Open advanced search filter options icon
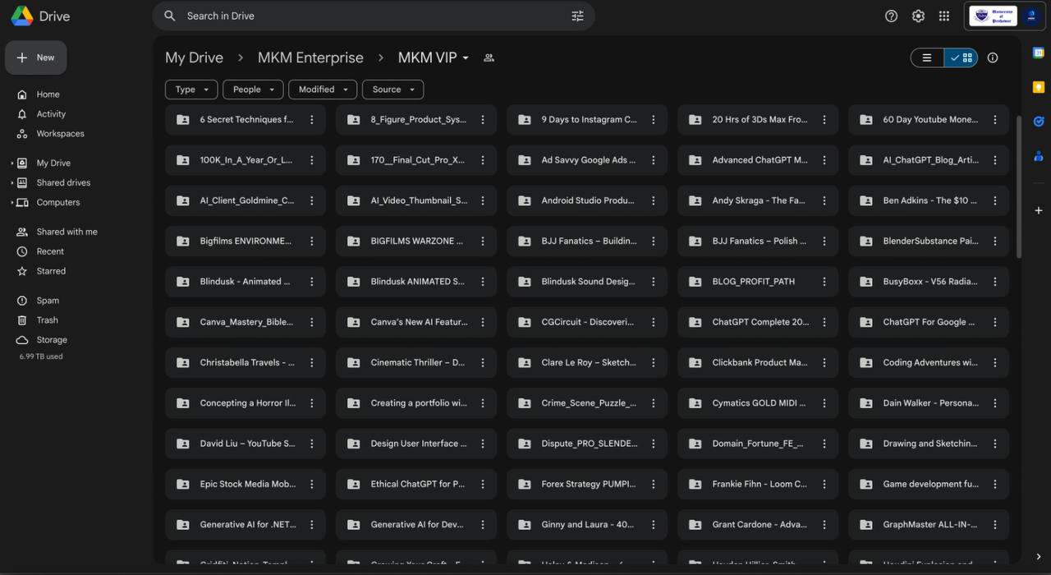 tap(577, 16)
